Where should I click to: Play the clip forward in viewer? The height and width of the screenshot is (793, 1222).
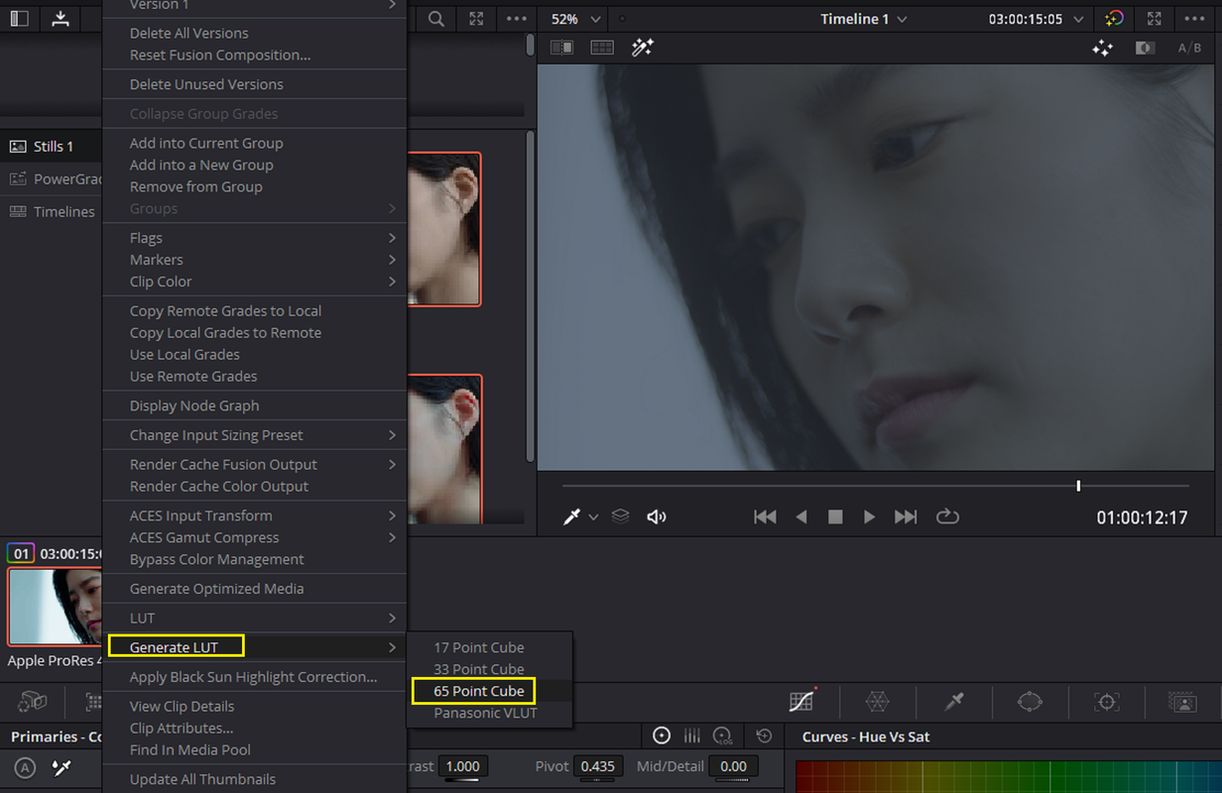pyautogui.click(x=869, y=516)
